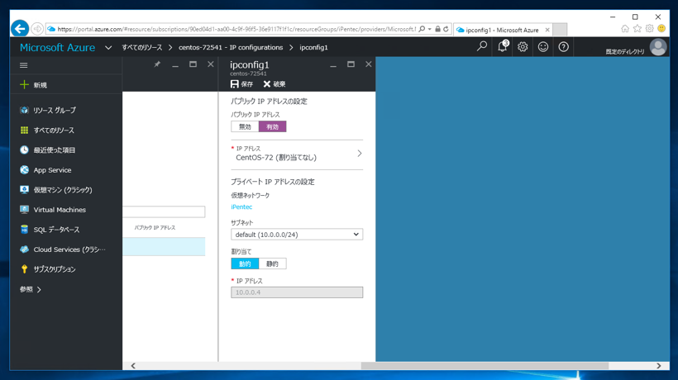Click the refresh icon in the address bar
Viewport: 678px width, 380px height.
(446, 29)
